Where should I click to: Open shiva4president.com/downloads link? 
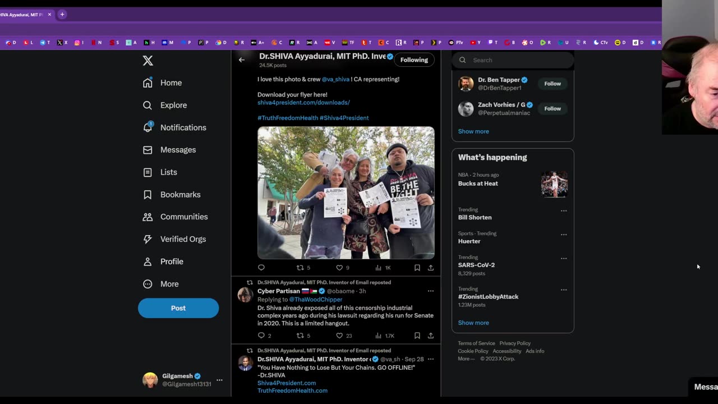click(303, 103)
